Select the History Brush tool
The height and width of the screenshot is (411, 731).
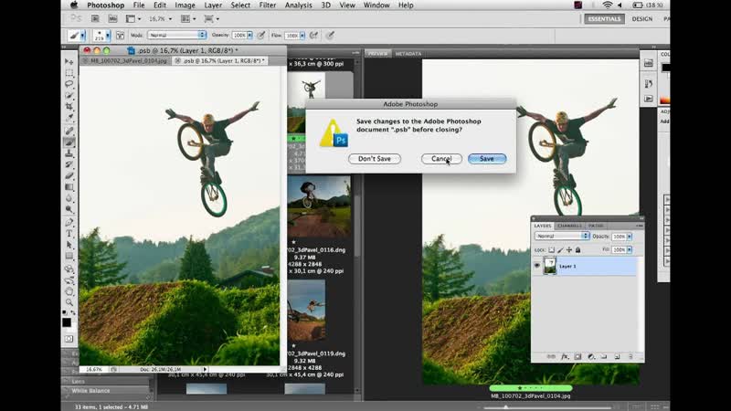[x=69, y=165]
